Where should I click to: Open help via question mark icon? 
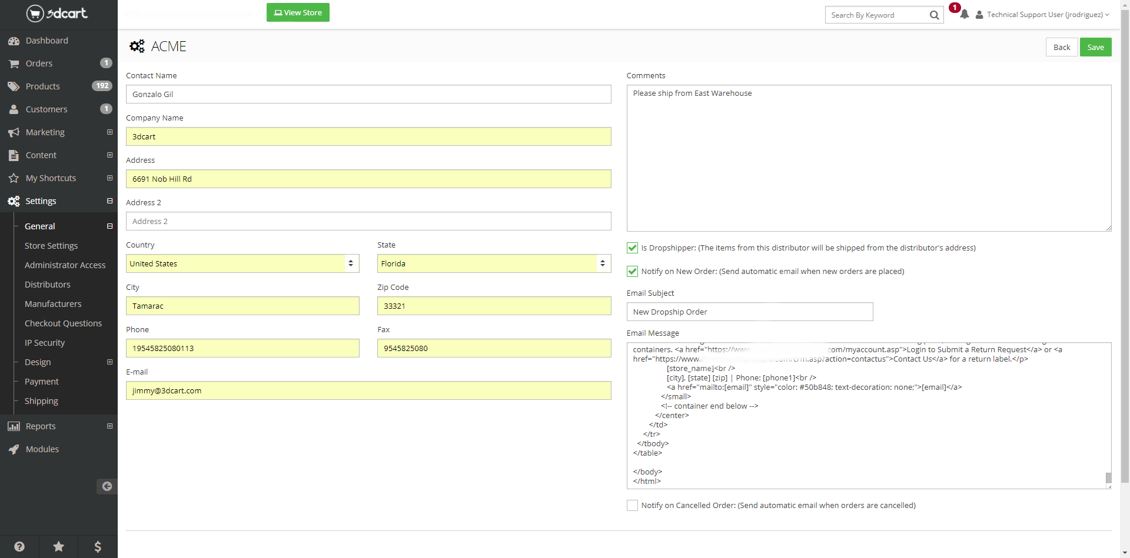click(19, 547)
